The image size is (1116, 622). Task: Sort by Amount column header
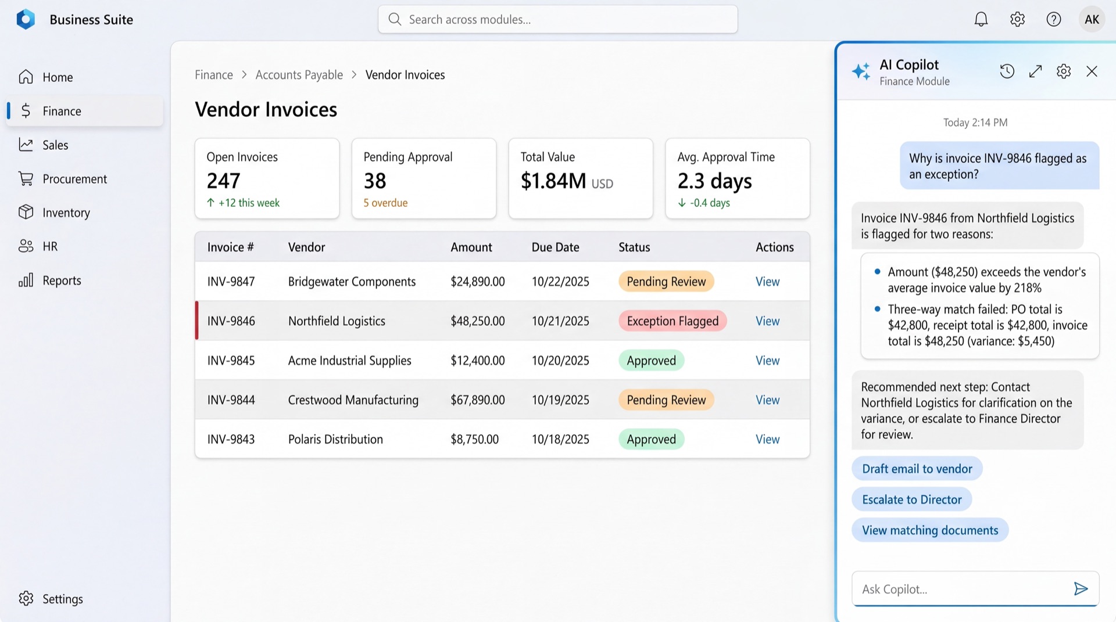pos(471,247)
